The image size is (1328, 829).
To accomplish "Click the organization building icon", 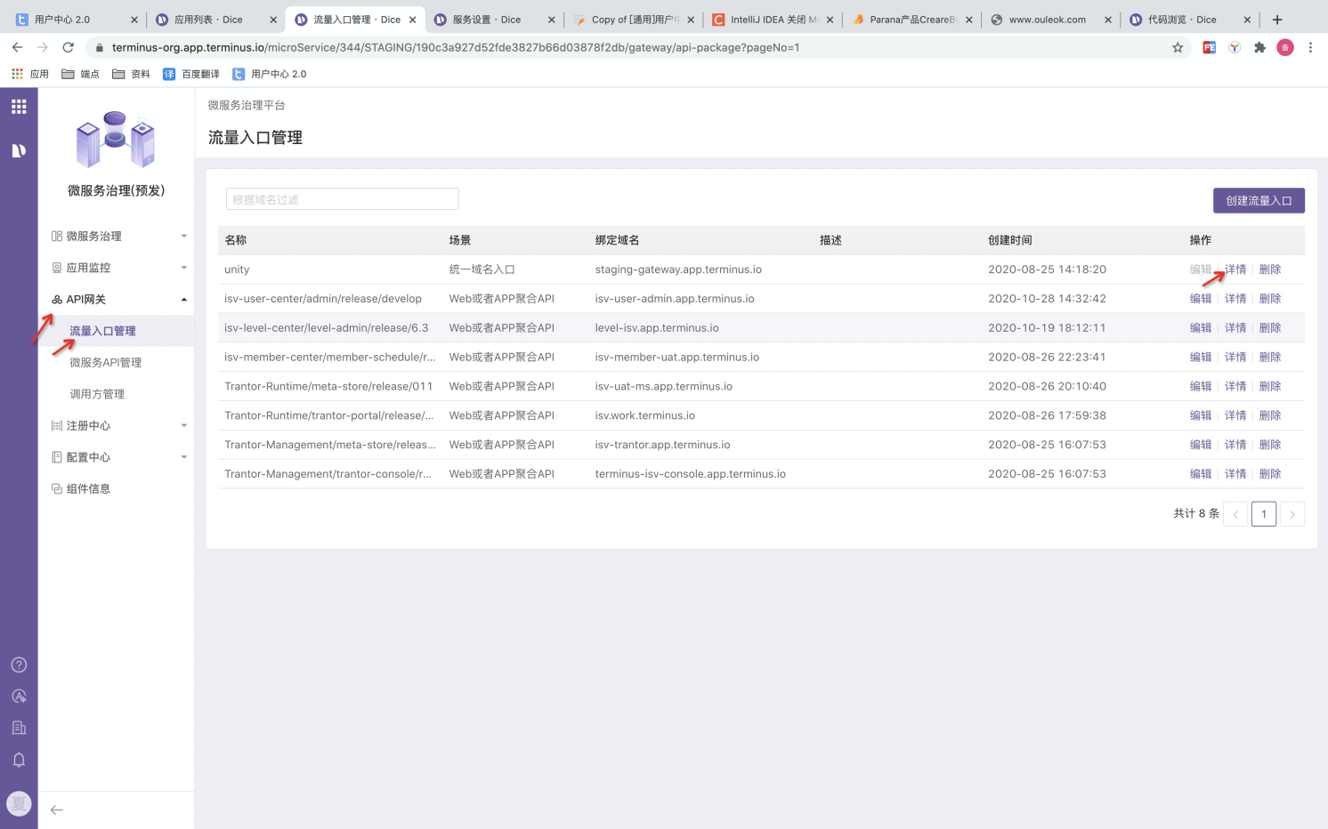I will [19, 728].
